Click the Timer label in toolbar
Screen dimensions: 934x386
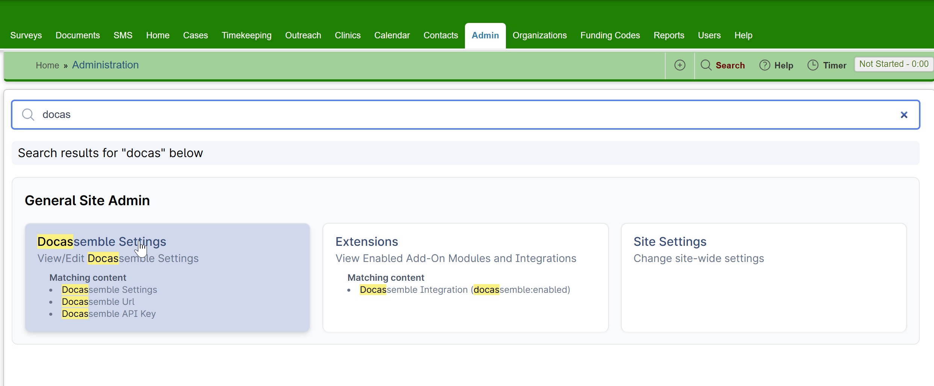coord(835,65)
